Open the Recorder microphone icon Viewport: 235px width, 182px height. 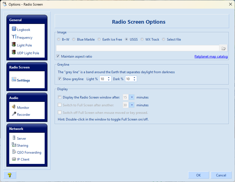coord(14,114)
